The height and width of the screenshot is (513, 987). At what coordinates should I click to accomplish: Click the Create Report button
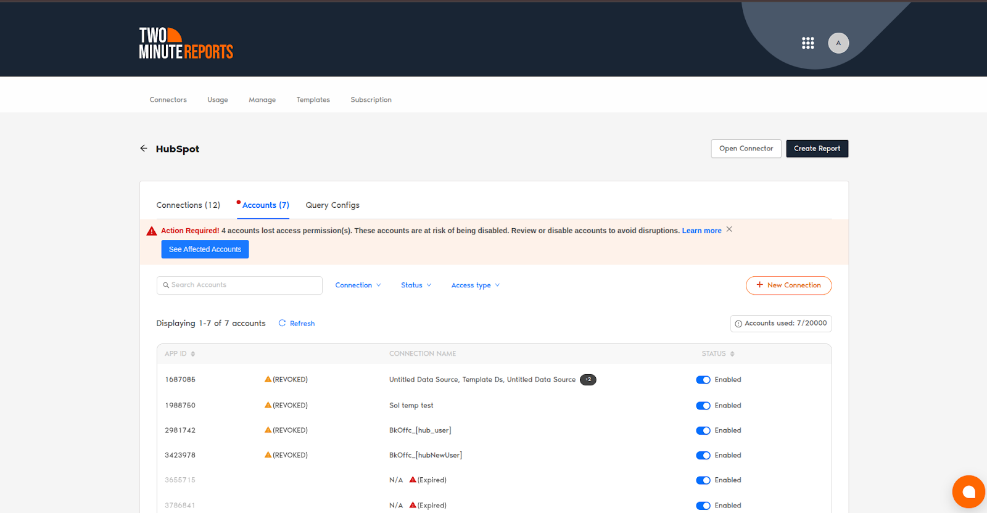(x=817, y=149)
